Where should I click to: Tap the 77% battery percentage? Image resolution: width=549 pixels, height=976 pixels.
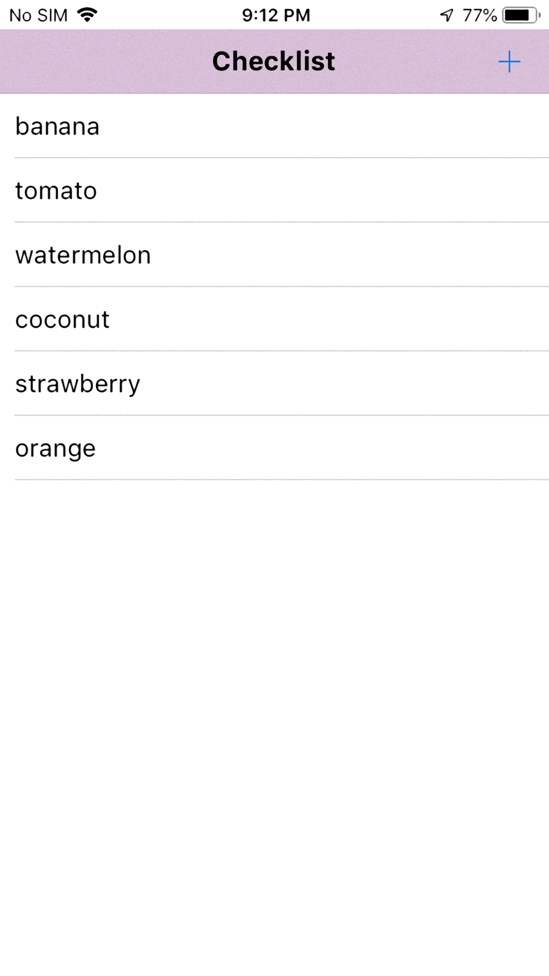tap(479, 15)
